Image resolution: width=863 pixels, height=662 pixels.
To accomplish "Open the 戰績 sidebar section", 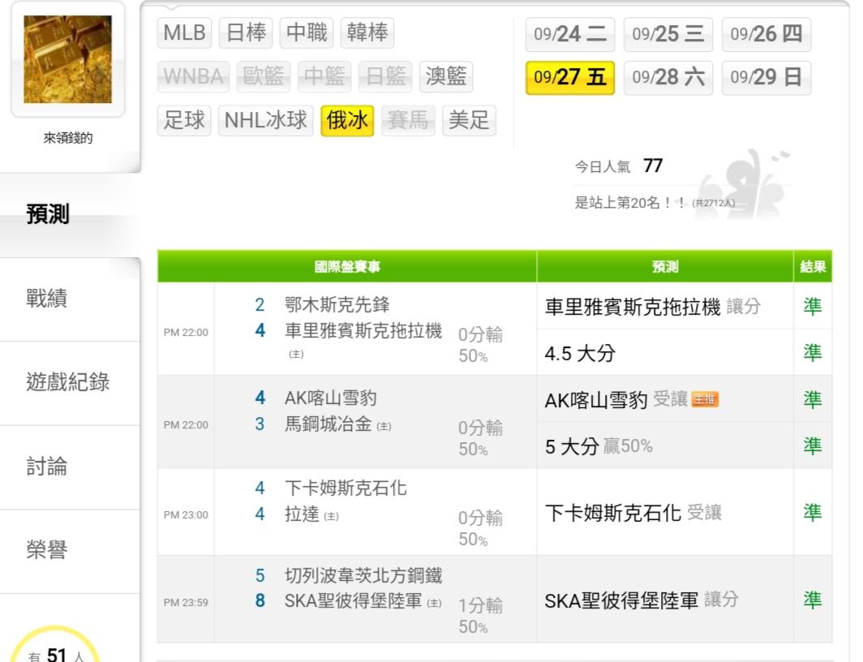I will pyautogui.click(x=70, y=299).
